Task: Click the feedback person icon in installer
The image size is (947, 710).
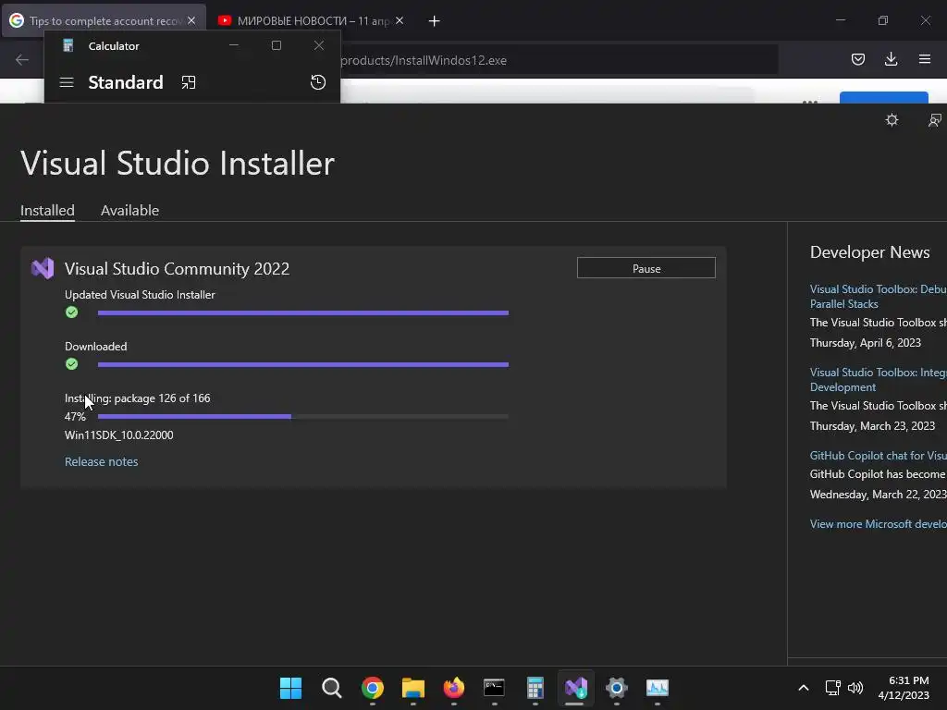Action: tap(934, 120)
